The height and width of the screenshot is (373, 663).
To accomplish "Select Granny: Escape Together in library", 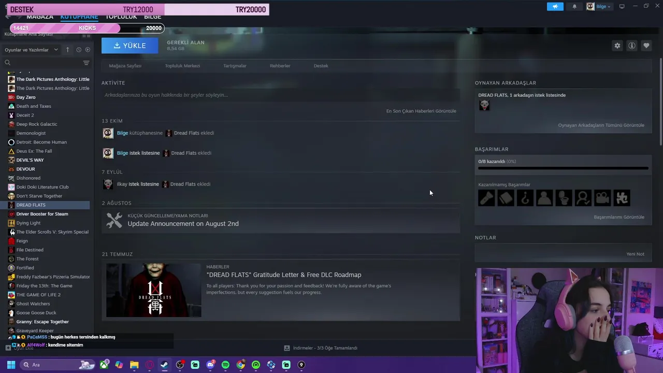I will click(42, 322).
